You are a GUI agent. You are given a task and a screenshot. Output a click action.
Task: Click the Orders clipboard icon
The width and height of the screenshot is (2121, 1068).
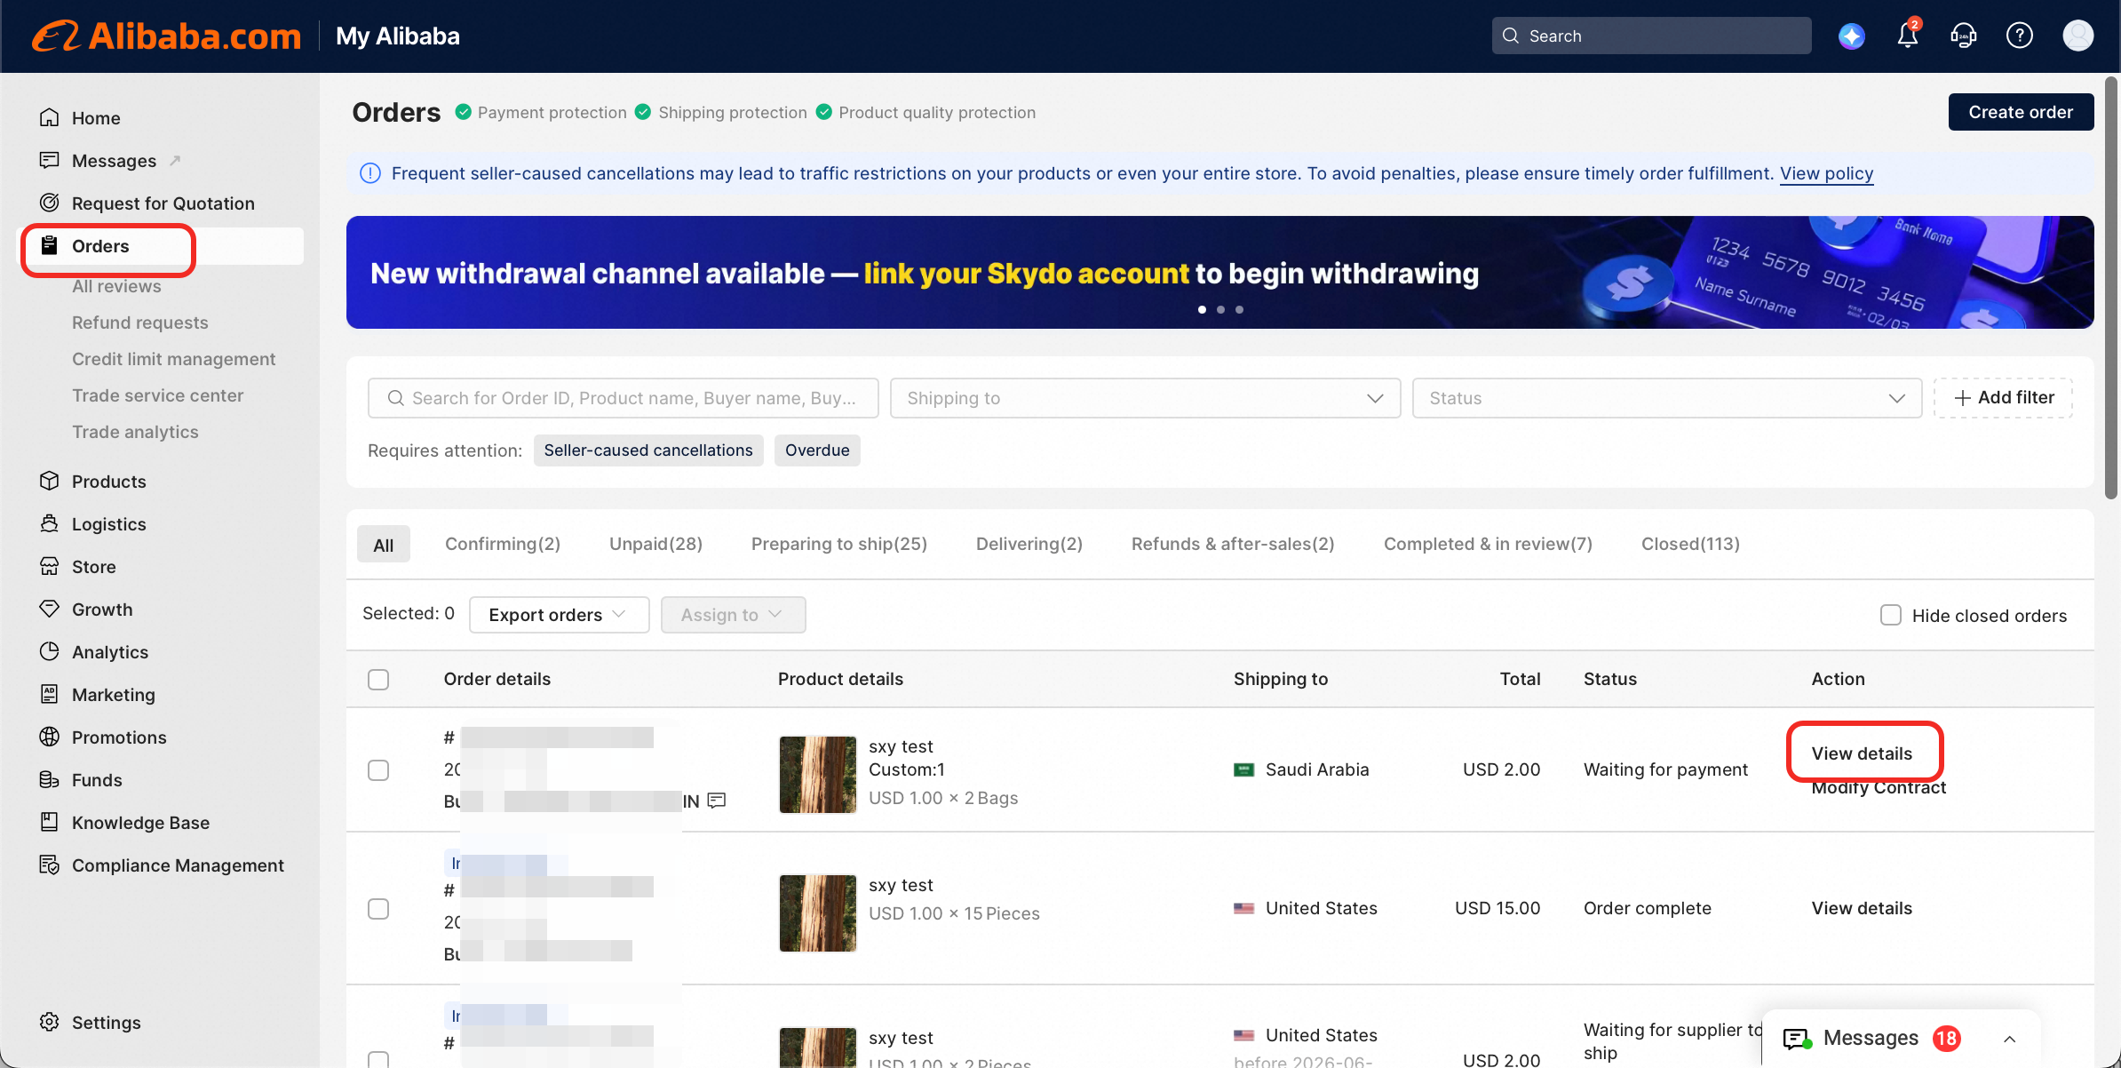pyautogui.click(x=50, y=246)
